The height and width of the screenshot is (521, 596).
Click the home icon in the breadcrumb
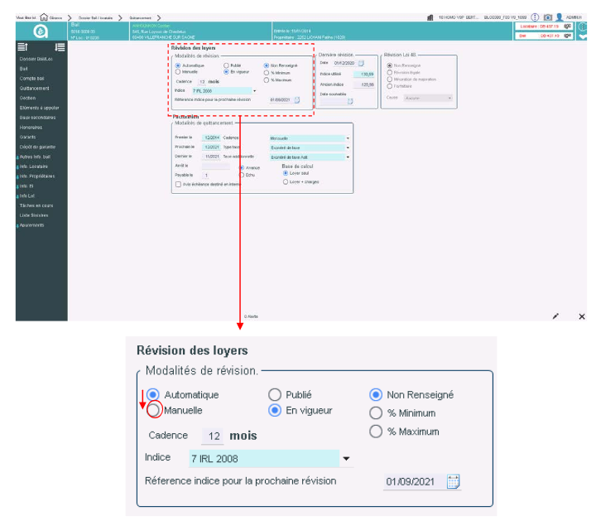[x=44, y=17]
